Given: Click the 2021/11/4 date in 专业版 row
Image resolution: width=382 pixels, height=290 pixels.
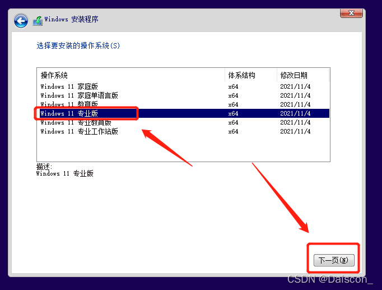Looking at the screenshot, I should click(x=295, y=113).
